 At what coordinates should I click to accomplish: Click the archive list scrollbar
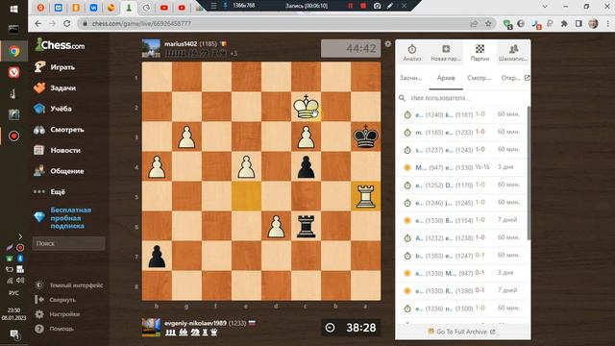click(x=529, y=173)
